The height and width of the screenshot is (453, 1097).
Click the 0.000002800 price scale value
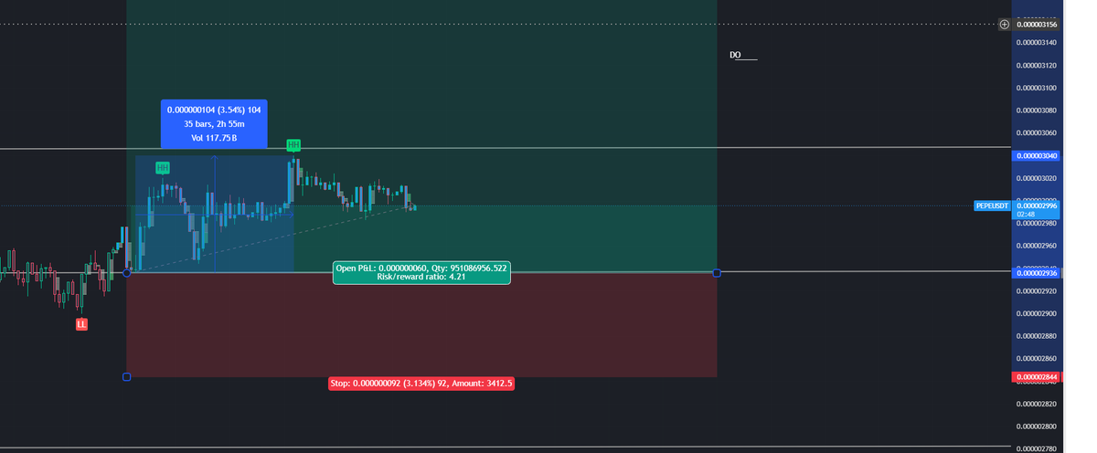click(1037, 427)
